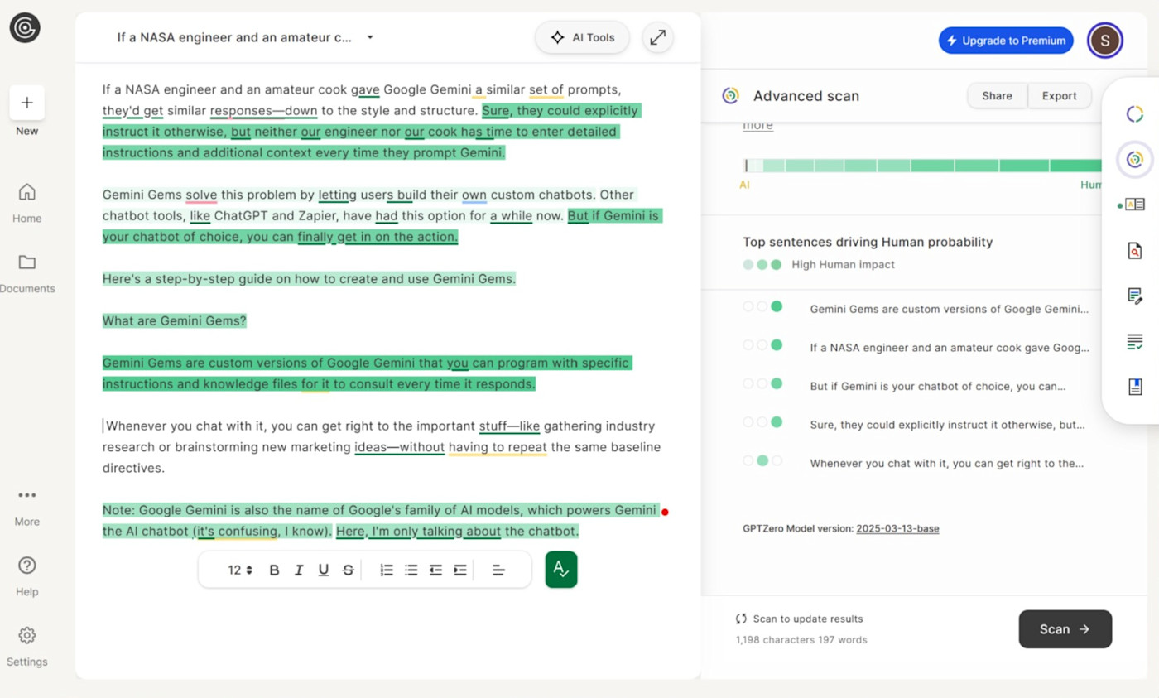Screen dimensions: 1159x698
Task: Share the Advanced scan results
Action: [x=997, y=96]
